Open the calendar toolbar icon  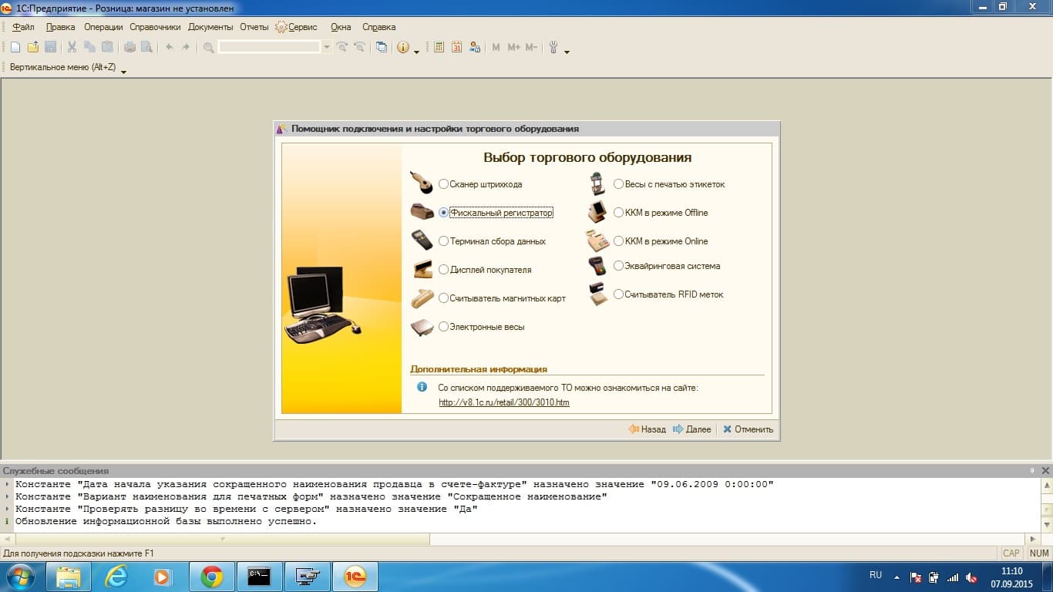[456, 47]
